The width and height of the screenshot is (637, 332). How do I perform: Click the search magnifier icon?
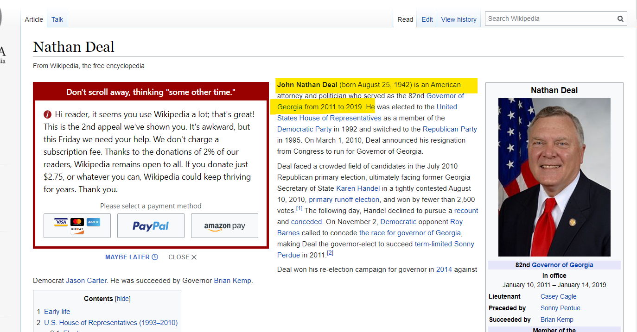click(x=620, y=19)
